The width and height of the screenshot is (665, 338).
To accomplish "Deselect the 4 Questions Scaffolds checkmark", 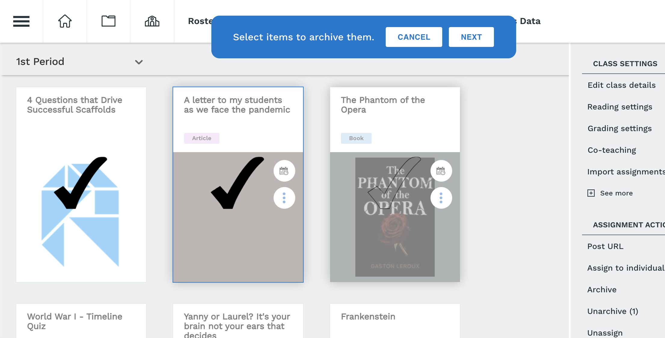I will tap(80, 183).
